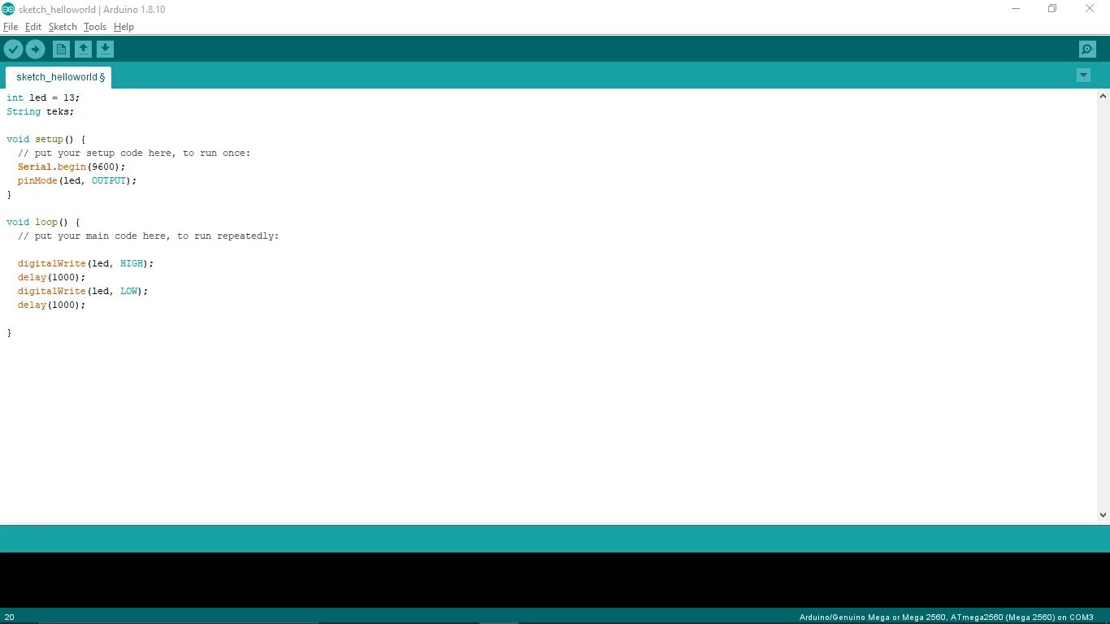1110x624 pixels.
Task: Open the Help menu
Action: (124, 27)
